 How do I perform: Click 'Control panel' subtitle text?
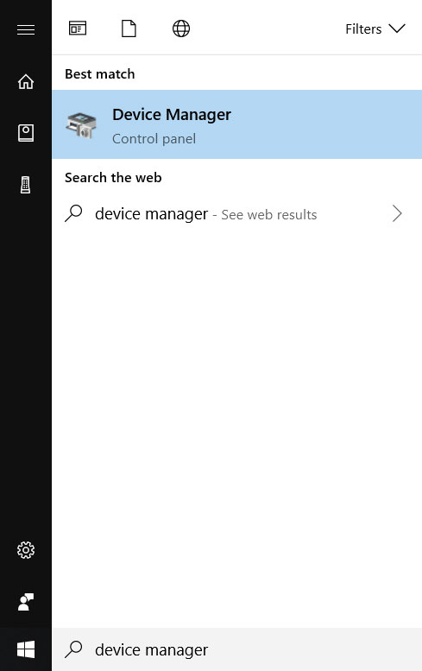(154, 139)
